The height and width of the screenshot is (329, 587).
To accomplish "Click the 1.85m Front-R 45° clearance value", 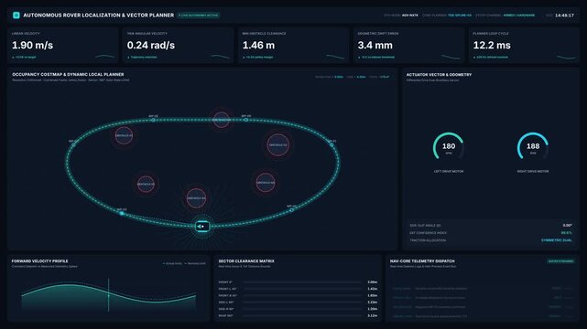I will coord(372,295).
